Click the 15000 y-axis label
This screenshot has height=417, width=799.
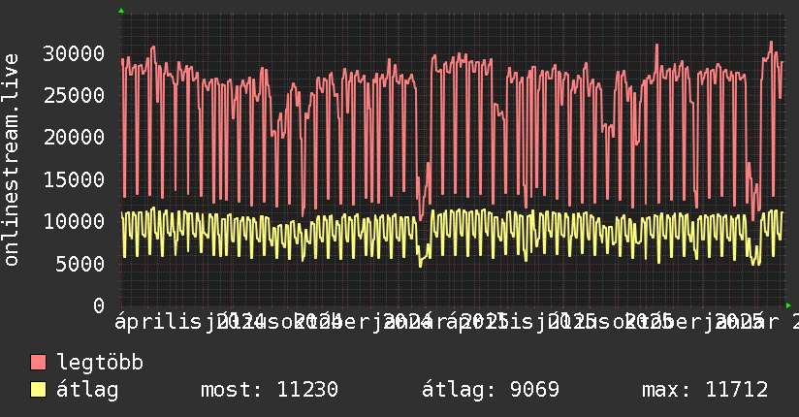(x=74, y=179)
